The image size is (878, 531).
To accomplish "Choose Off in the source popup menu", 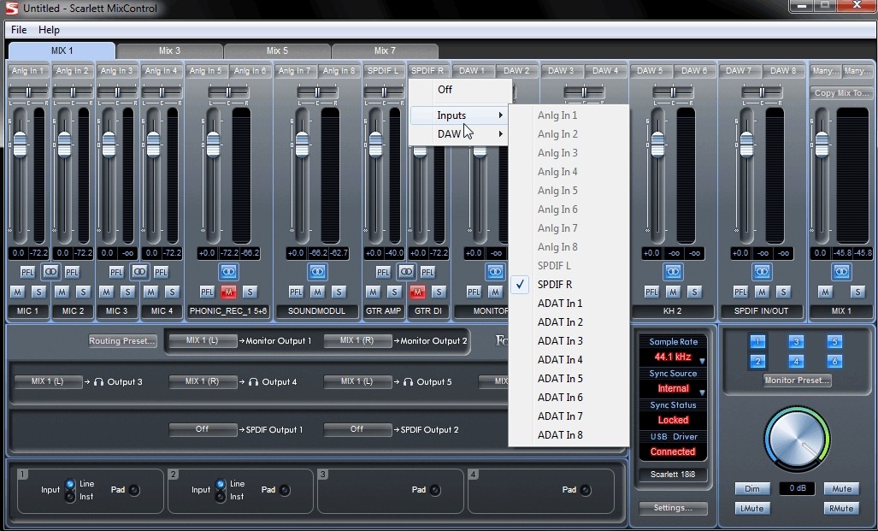I will 460,90.
